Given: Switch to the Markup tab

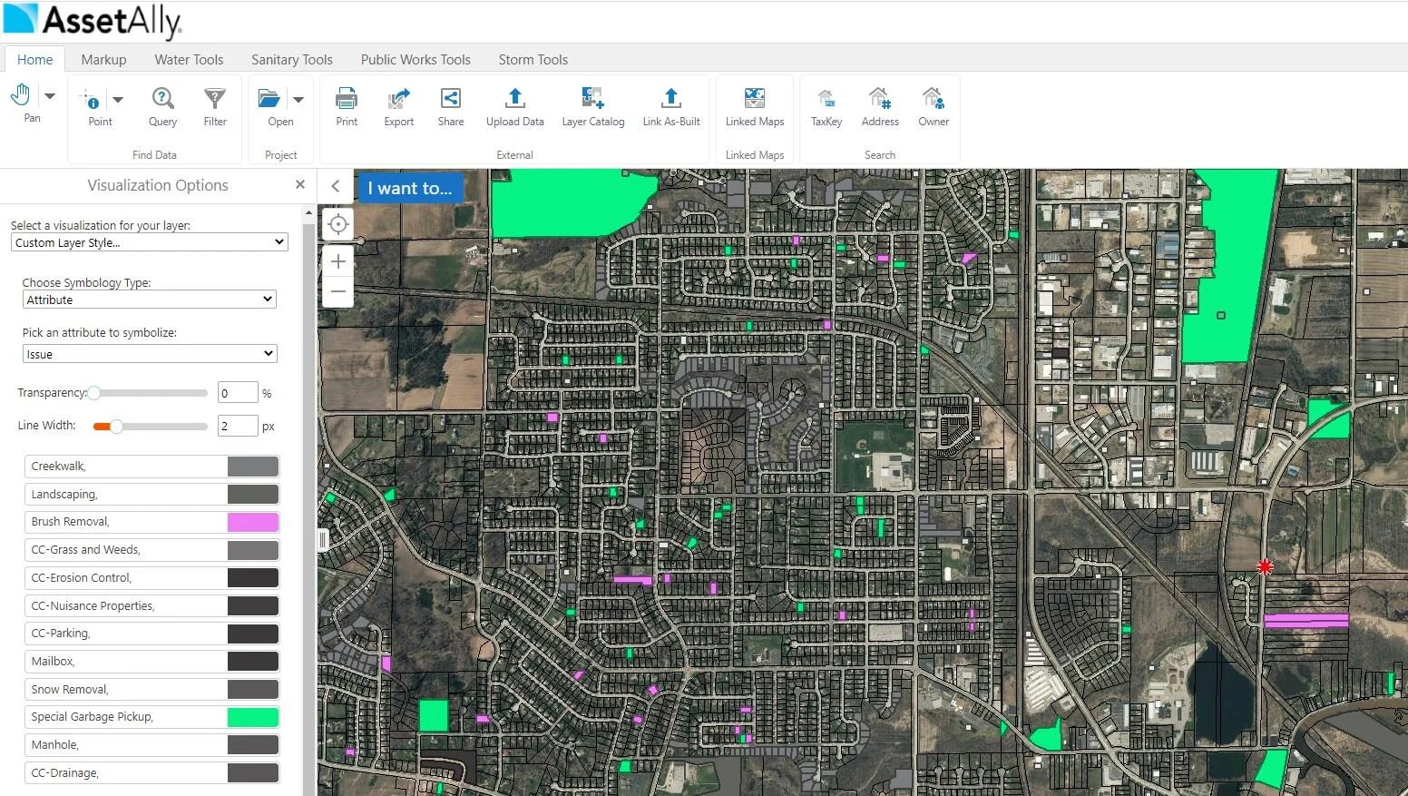Looking at the screenshot, I should coord(103,59).
